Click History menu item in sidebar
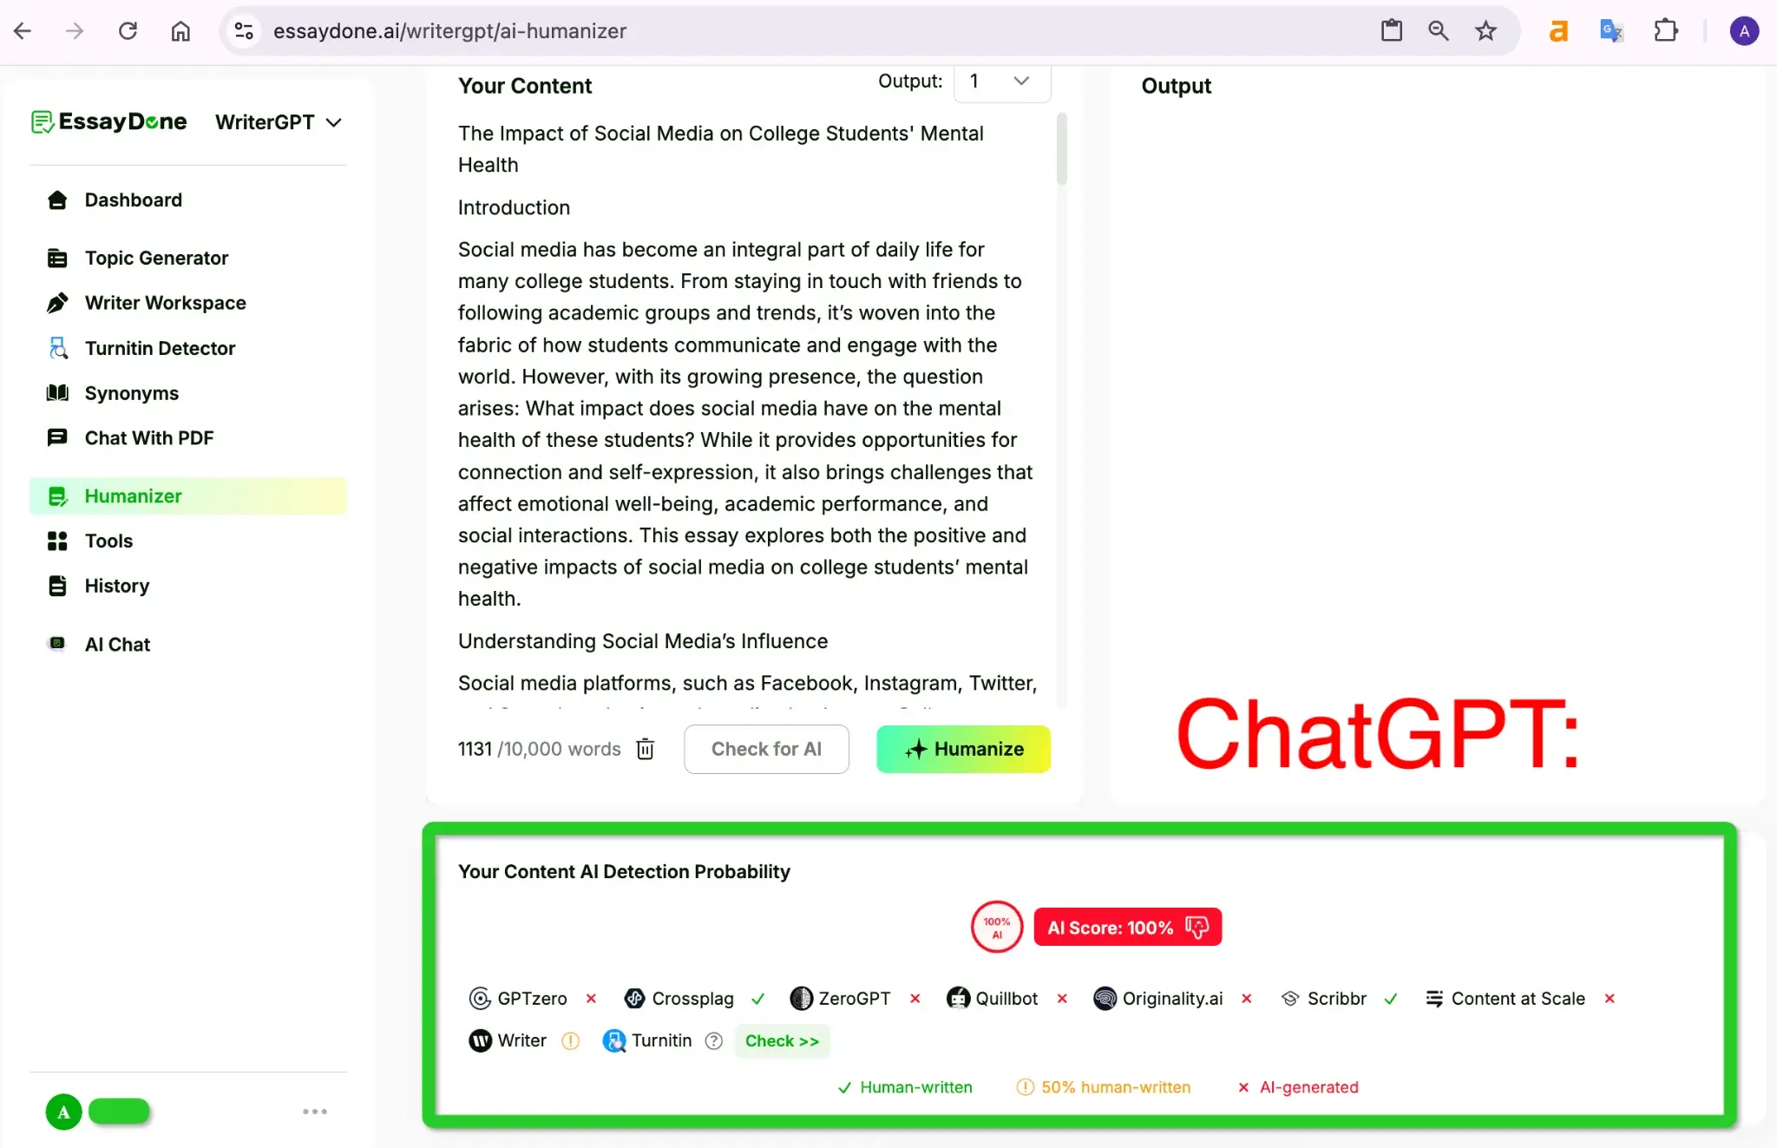The height and width of the screenshot is (1148, 1777). click(116, 586)
